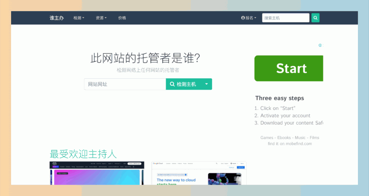Click the 网站网址 input field
369x196 pixels.
125,84
